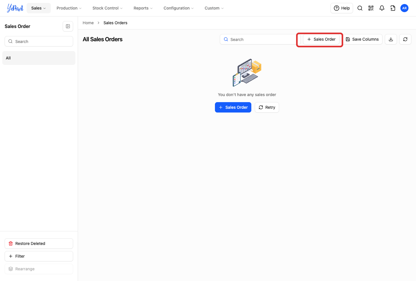Expand the Stock Control dropdown menu
Image resolution: width=416 pixels, height=281 pixels.
point(107,8)
